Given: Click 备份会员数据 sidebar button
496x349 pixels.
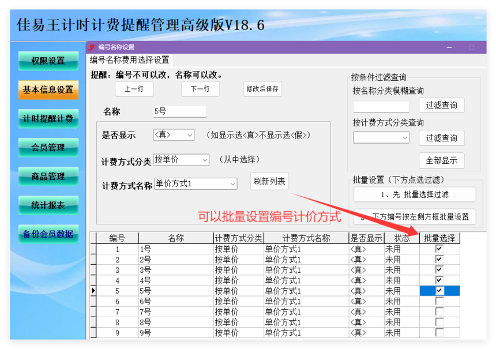Looking at the screenshot, I should pyautogui.click(x=48, y=234).
